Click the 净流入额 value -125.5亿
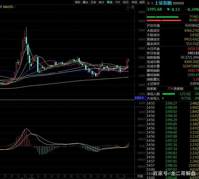 point(184,94)
